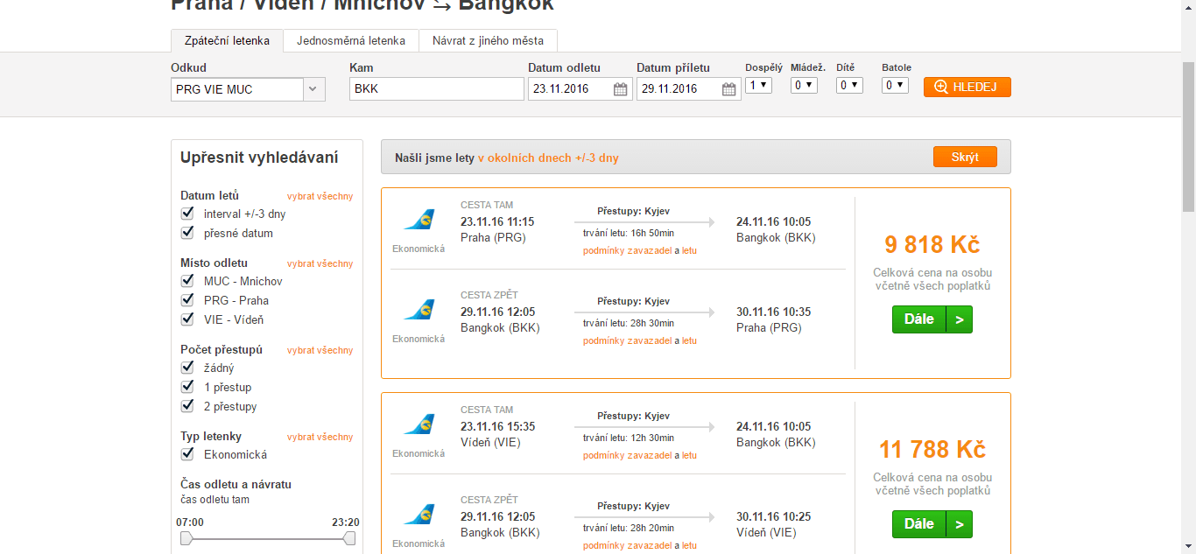Open the Batole passenger count dropdown

[x=895, y=85]
